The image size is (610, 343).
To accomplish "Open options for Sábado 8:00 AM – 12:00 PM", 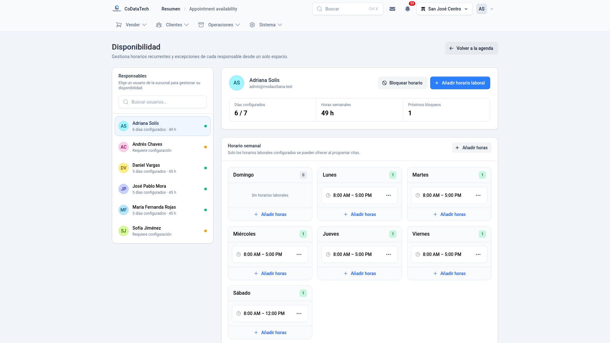I will point(299,313).
